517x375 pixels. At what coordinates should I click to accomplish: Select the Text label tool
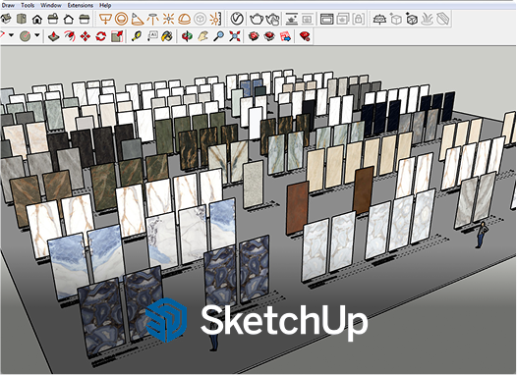pyautogui.click(x=152, y=36)
